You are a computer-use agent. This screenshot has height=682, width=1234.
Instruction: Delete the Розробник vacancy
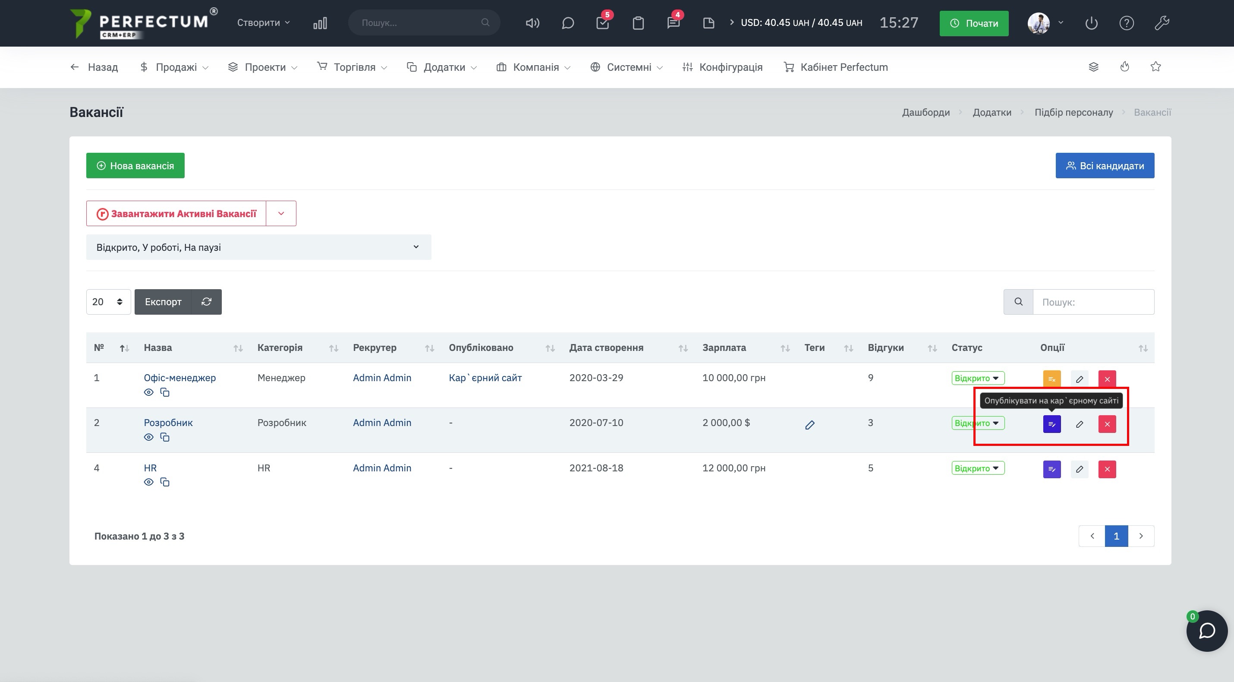(1107, 424)
